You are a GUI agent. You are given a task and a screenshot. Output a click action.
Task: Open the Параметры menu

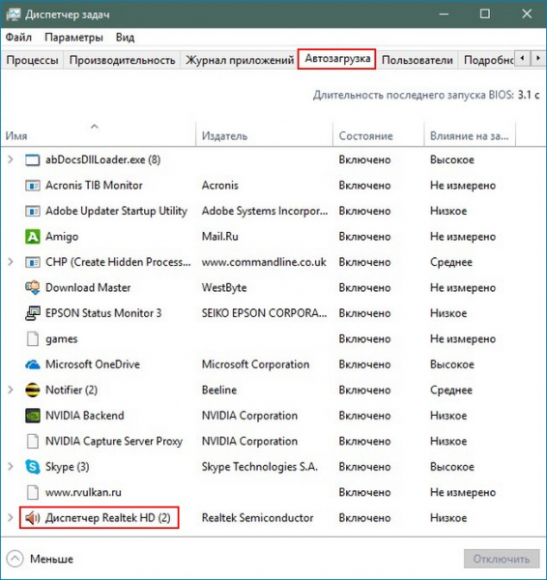pyautogui.click(x=73, y=38)
